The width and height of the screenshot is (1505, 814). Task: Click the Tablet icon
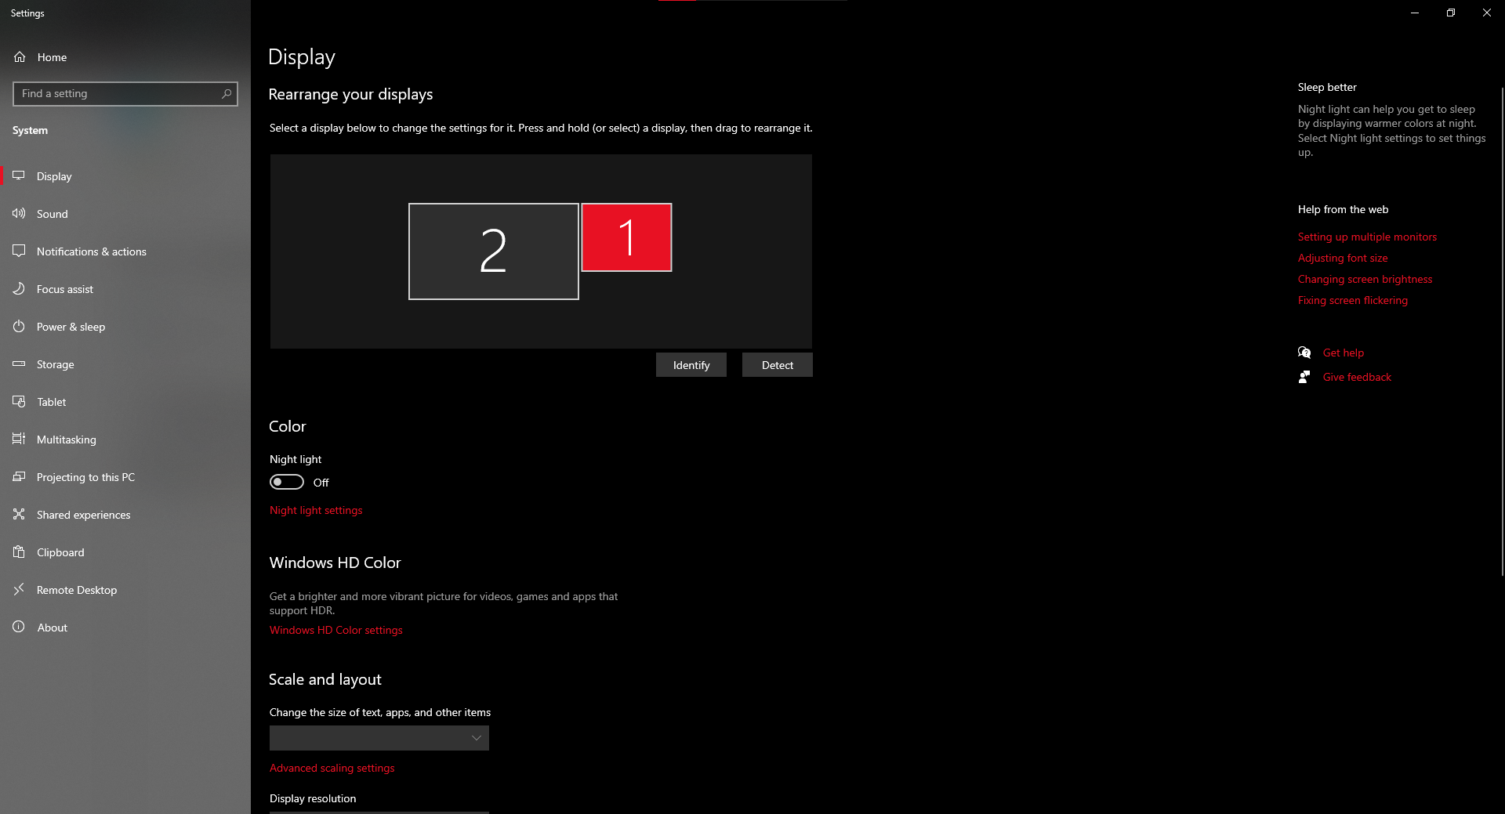click(19, 402)
